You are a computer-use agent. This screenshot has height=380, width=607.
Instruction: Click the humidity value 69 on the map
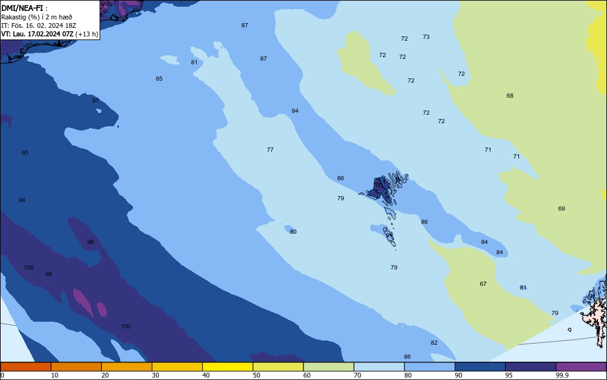point(561,209)
